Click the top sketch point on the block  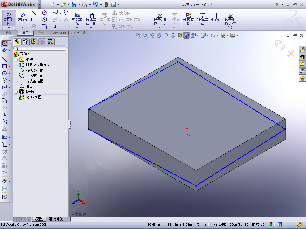tap(178, 62)
